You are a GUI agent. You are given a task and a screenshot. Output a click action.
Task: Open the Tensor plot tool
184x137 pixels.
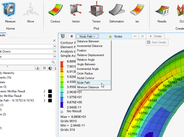coord(96,9)
